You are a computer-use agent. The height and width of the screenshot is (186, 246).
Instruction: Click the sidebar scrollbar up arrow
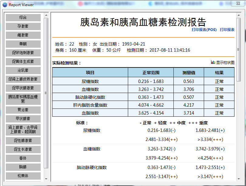pyautogui.click(x=46, y=15)
